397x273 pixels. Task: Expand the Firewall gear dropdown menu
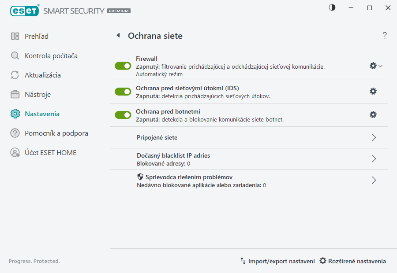click(x=375, y=65)
